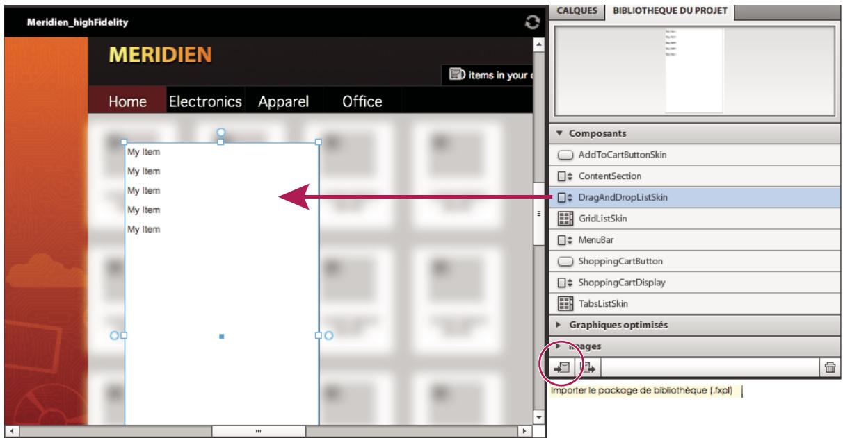Click the vertical scrollbar thumb of canvas
This screenshot has height=438, width=843.
point(538,214)
